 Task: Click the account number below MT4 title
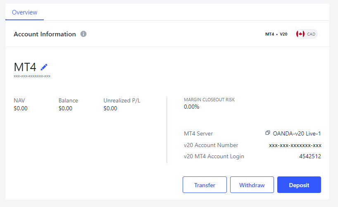32,76
